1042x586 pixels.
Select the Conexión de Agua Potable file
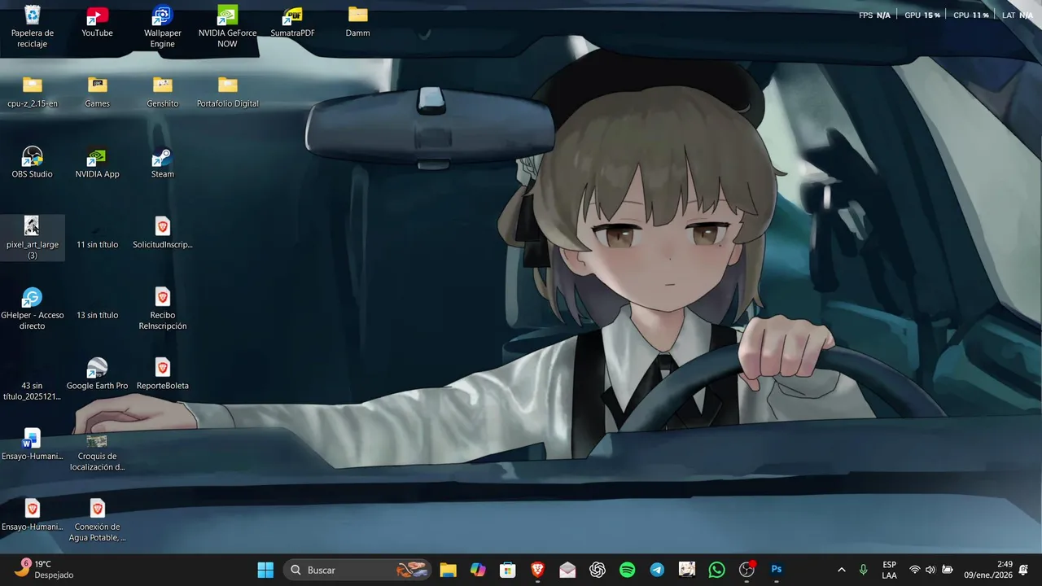click(x=97, y=521)
